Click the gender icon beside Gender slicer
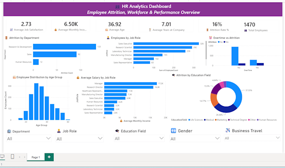The height and width of the screenshot is (168, 285). tap(174, 130)
